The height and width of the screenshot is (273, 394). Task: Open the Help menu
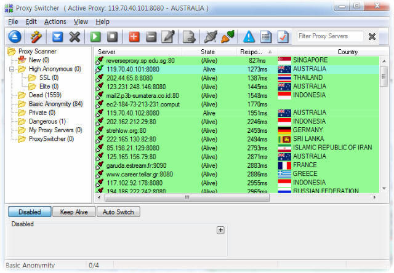click(102, 22)
